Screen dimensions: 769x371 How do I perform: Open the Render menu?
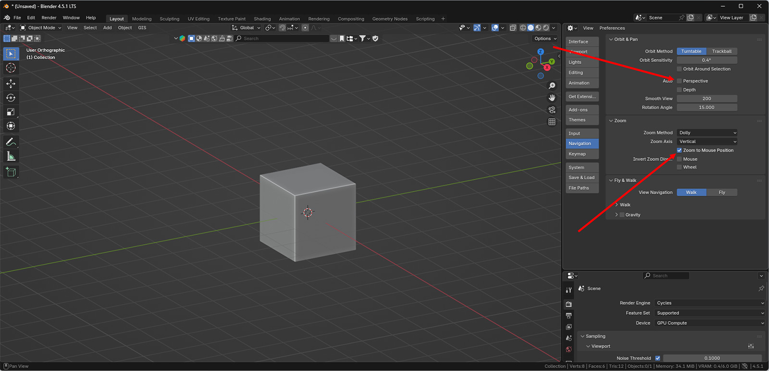[49, 18]
